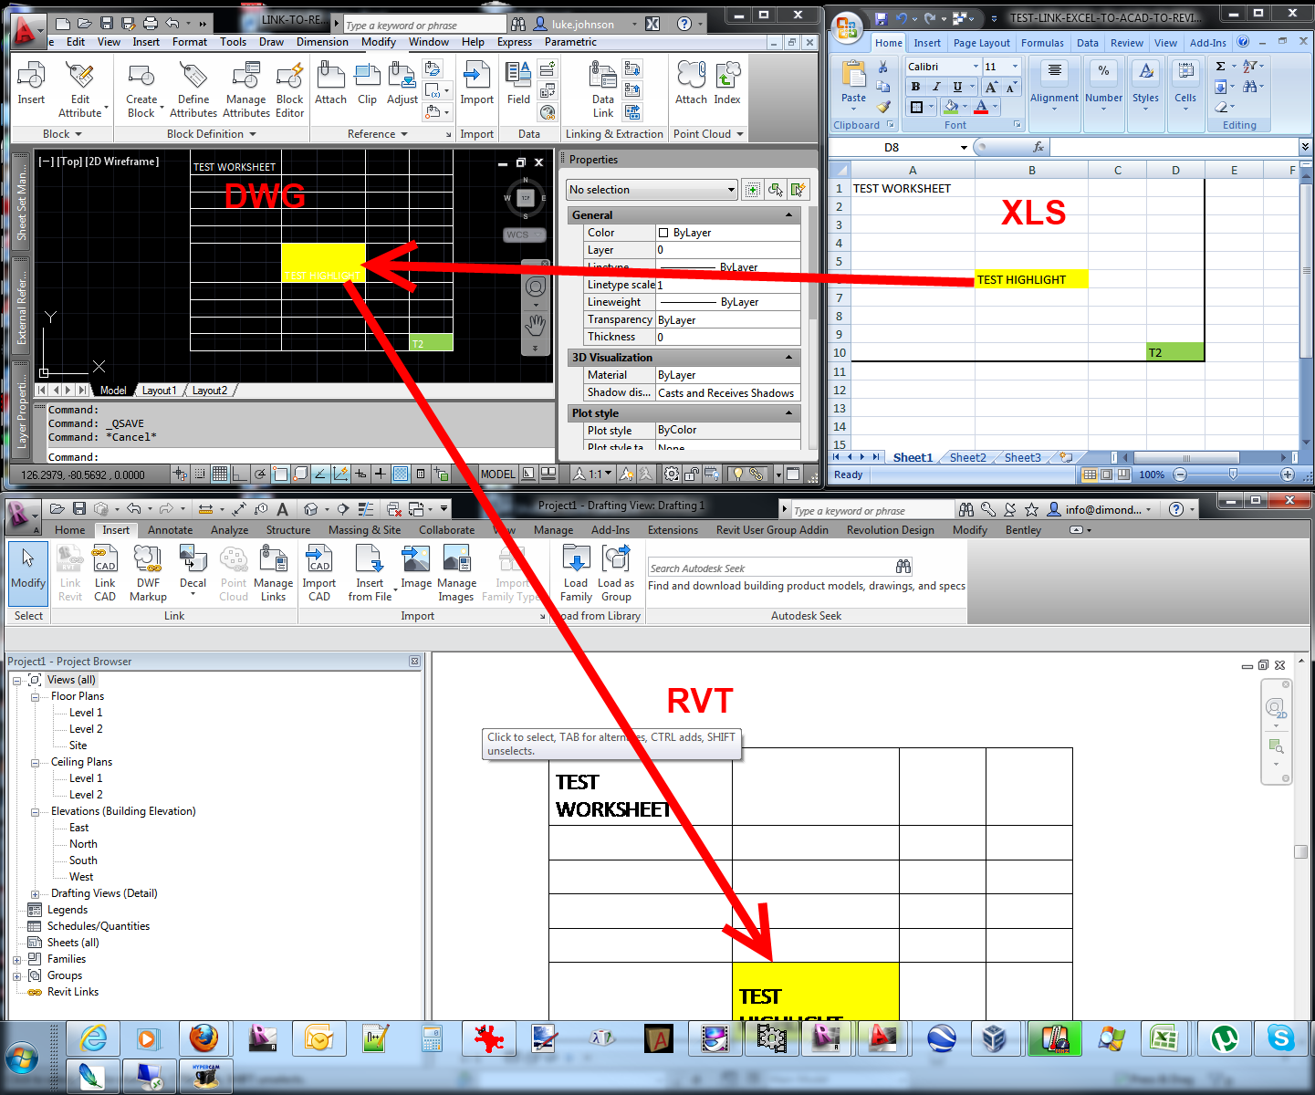Open Manage Attributes in AutoCAD

[x=246, y=89]
